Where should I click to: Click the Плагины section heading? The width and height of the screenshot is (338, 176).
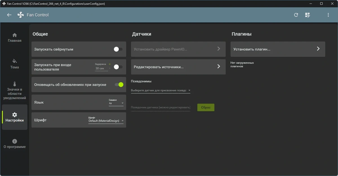pos(242,34)
